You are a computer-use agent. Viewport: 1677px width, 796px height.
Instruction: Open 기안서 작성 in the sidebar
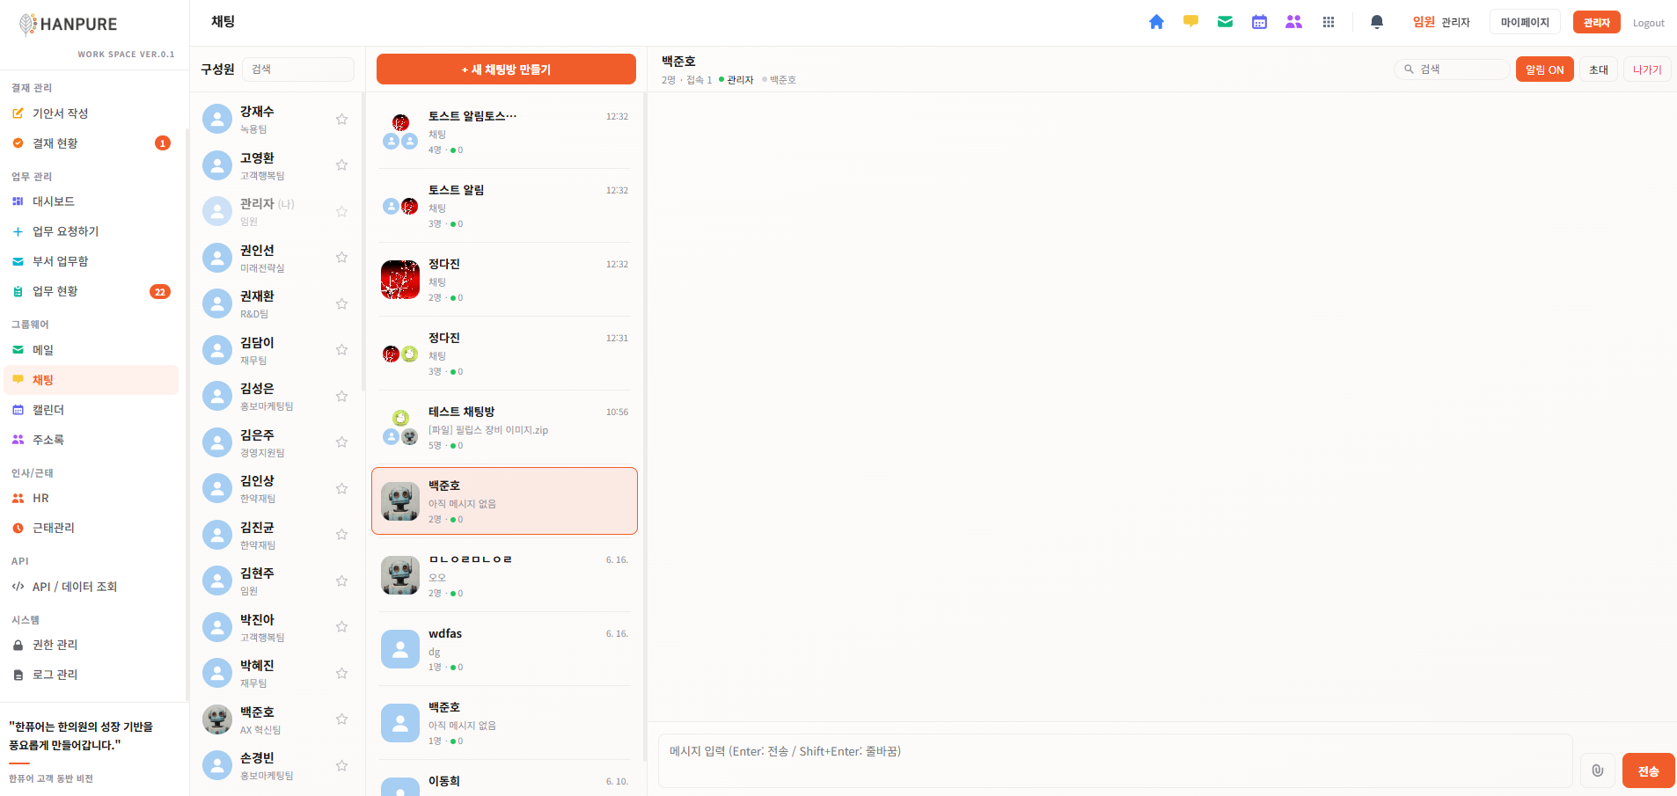point(92,113)
